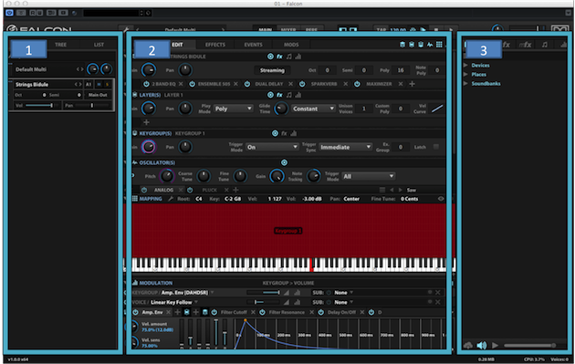
Task: Remove the Ensemble 505 effect
Action: pos(235,84)
